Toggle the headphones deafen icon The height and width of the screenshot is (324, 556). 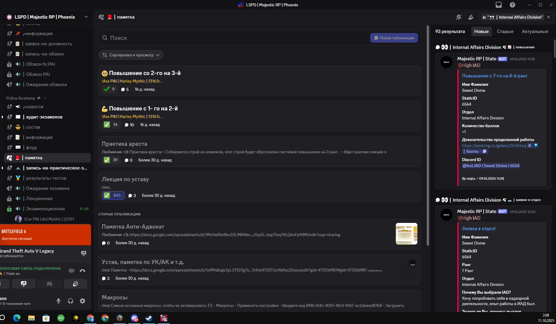click(x=71, y=301)
